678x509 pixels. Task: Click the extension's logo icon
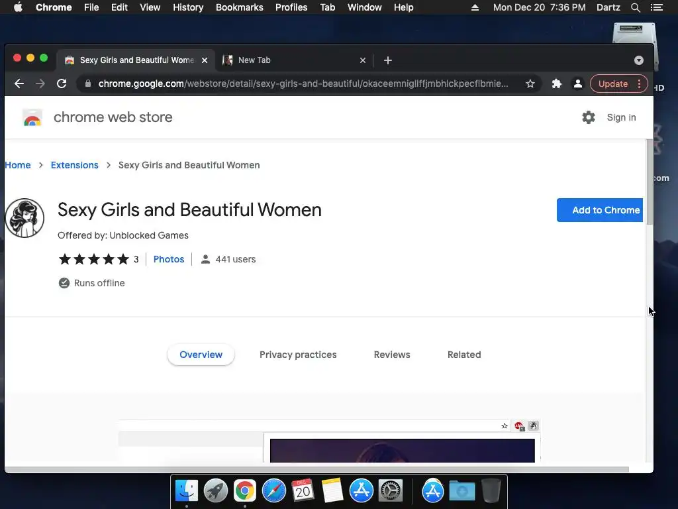point(24,218)
